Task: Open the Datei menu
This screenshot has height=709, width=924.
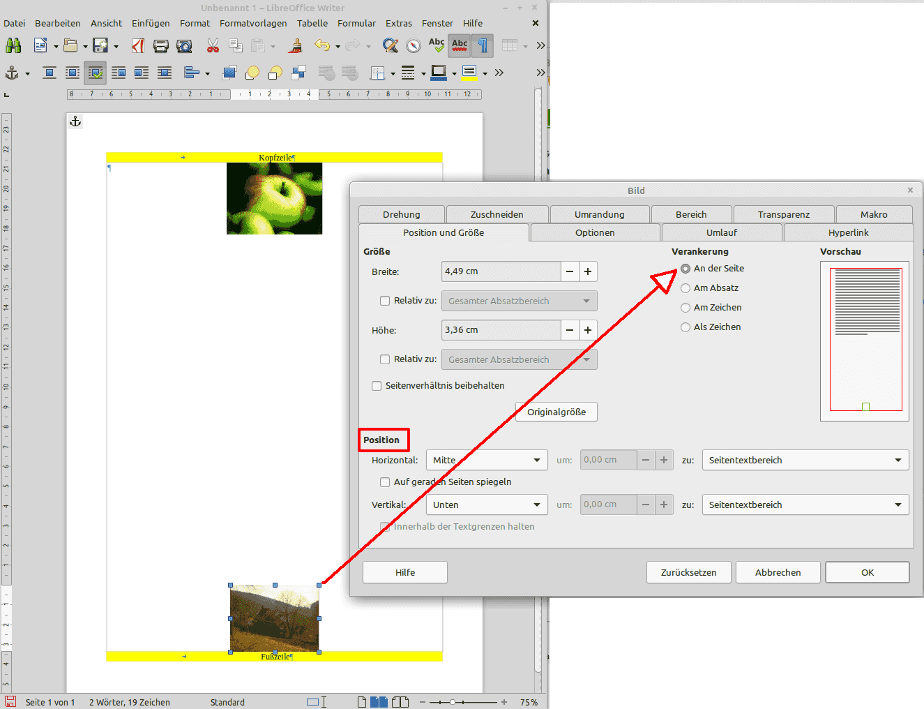Action: pyautogui.click(x=14, y=23)
